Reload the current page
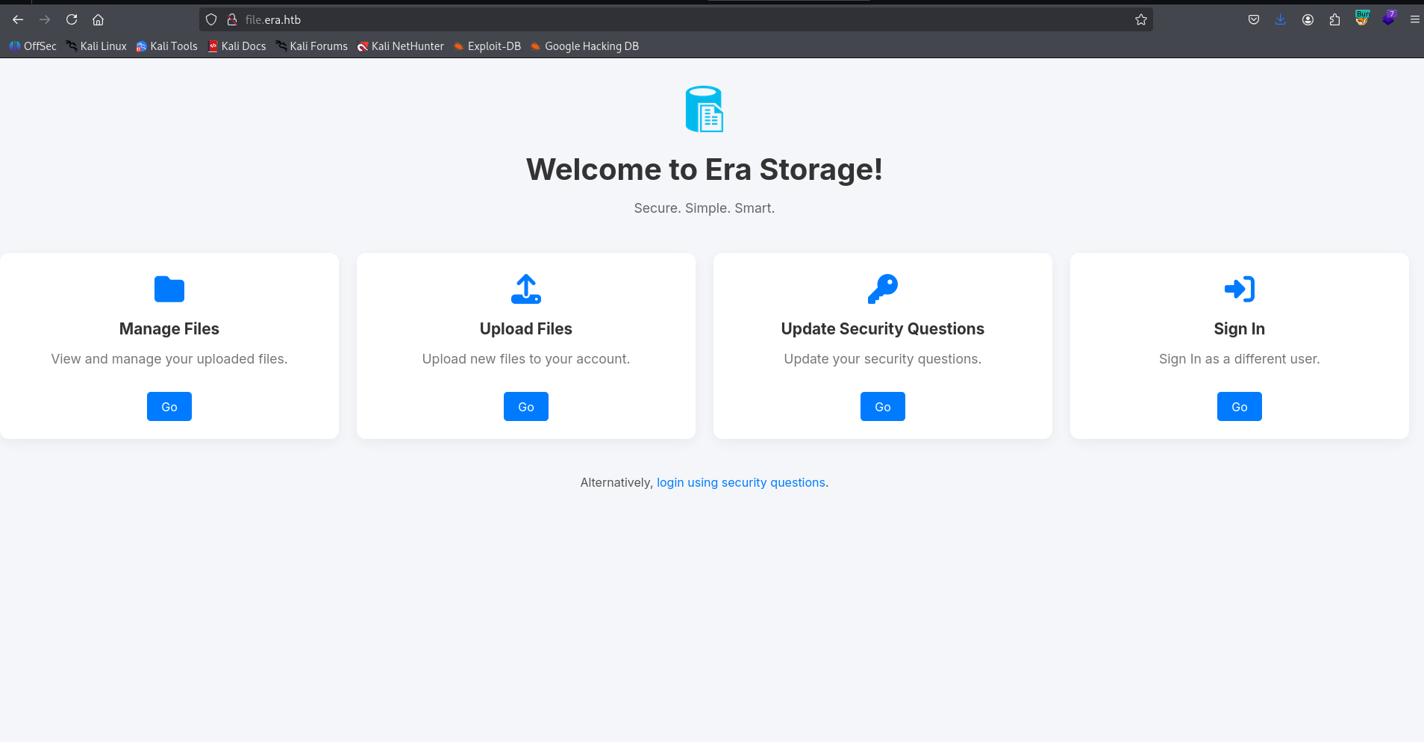 72,19
